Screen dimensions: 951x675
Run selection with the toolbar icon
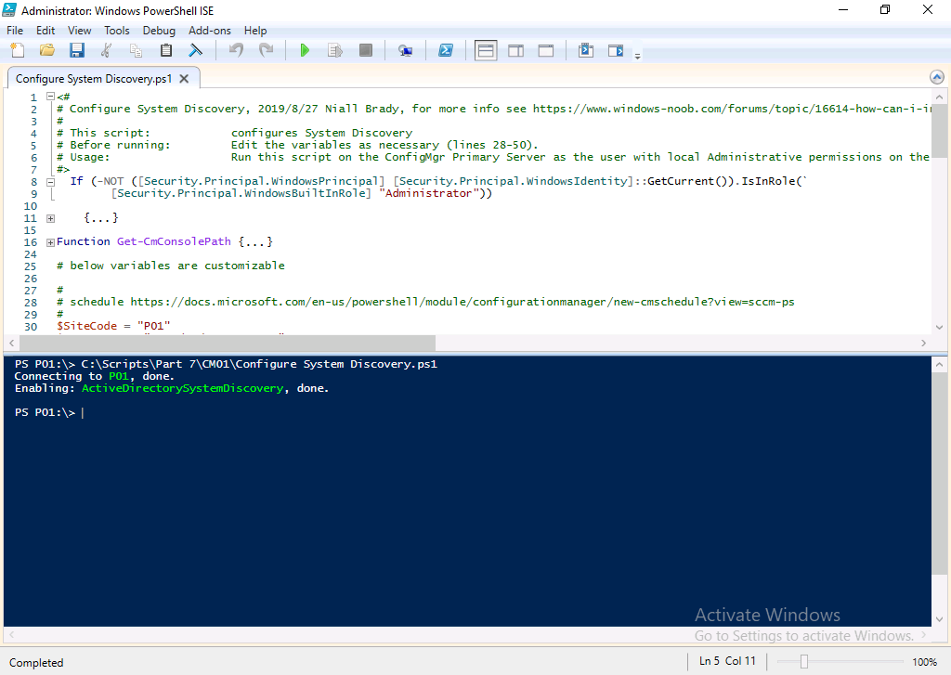pos(334,50)
